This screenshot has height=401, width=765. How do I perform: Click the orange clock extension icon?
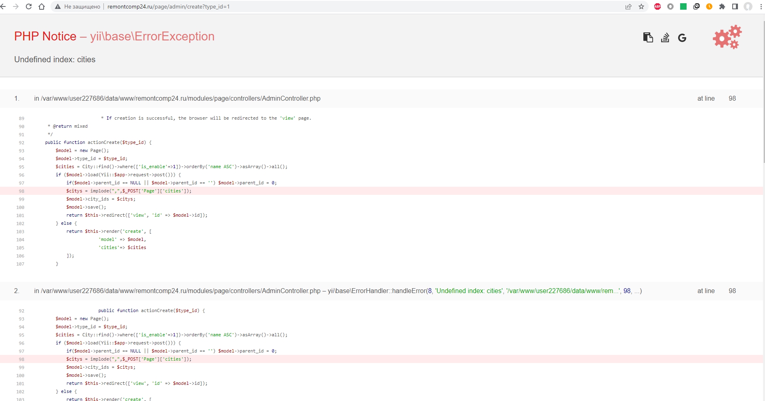(x=709, y=6)
